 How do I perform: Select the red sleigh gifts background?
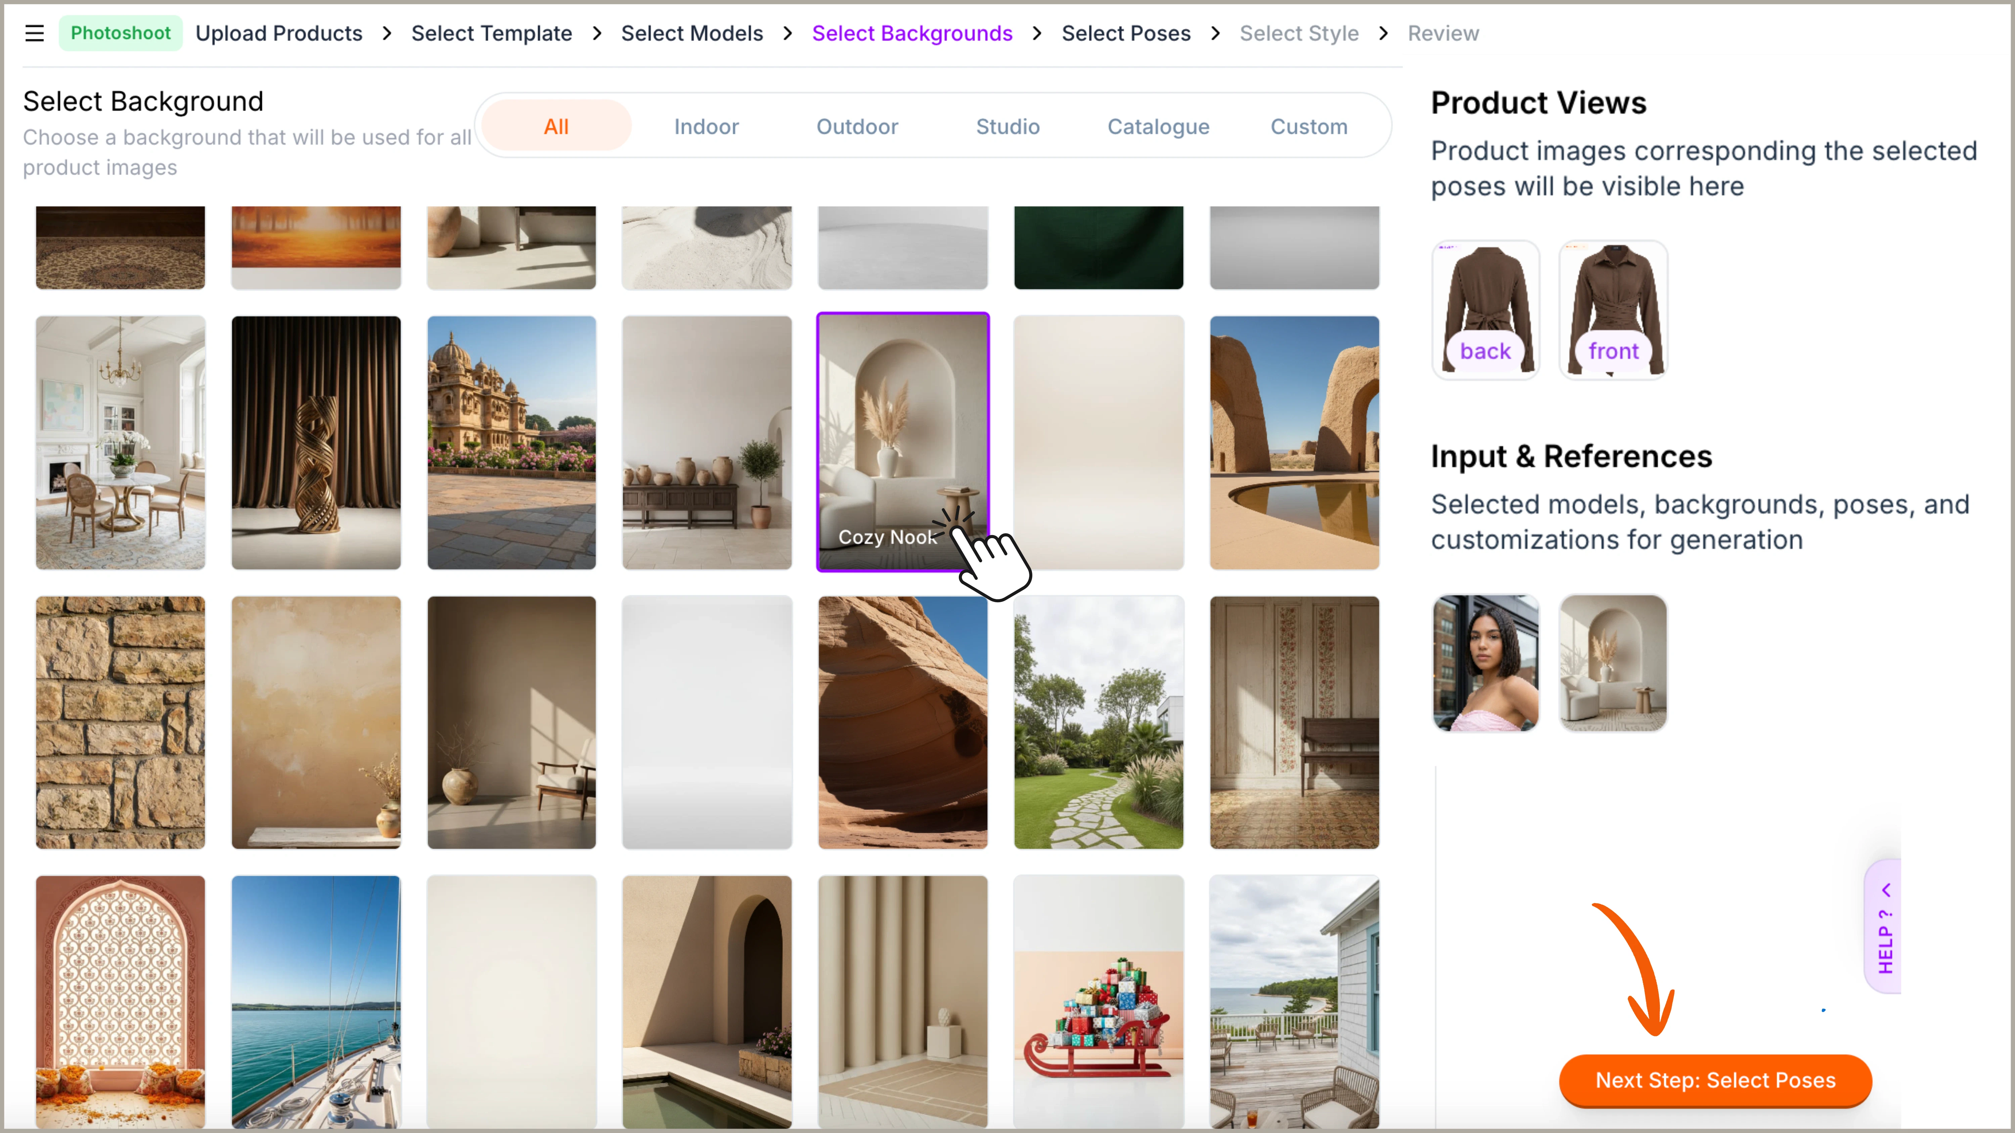tap(1098, 1001)
